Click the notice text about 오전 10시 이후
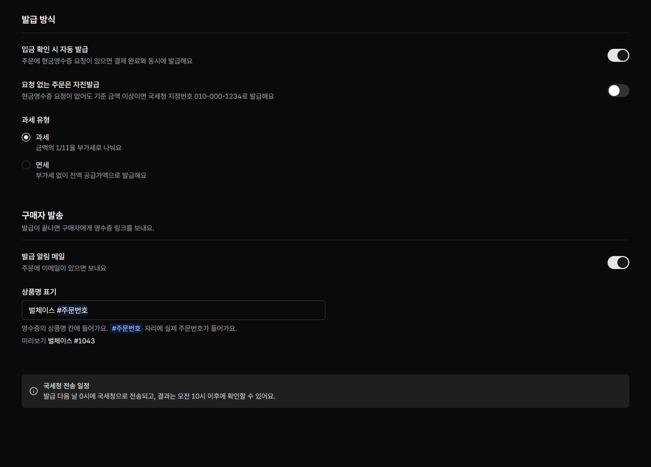 [x=159, y=396]
